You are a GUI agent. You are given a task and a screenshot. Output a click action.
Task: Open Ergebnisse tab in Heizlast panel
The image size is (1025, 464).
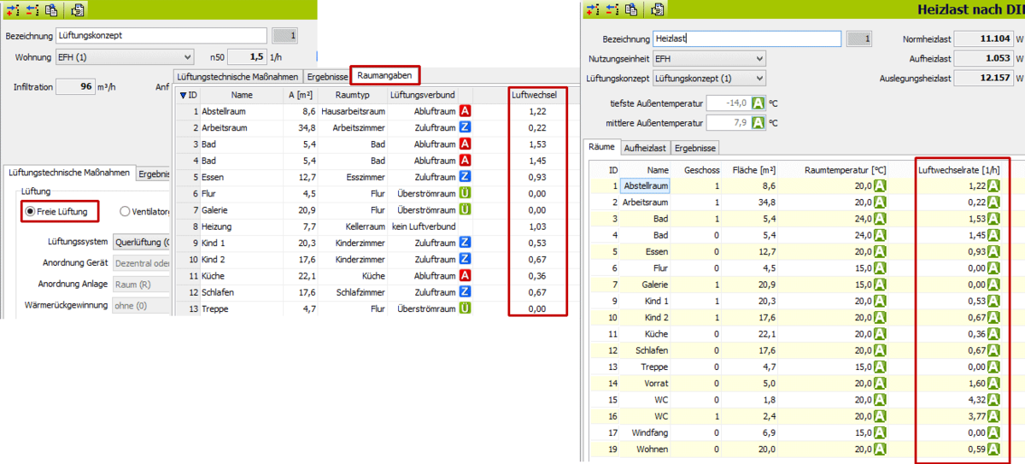pyautogui.click(x=695, y=148)
